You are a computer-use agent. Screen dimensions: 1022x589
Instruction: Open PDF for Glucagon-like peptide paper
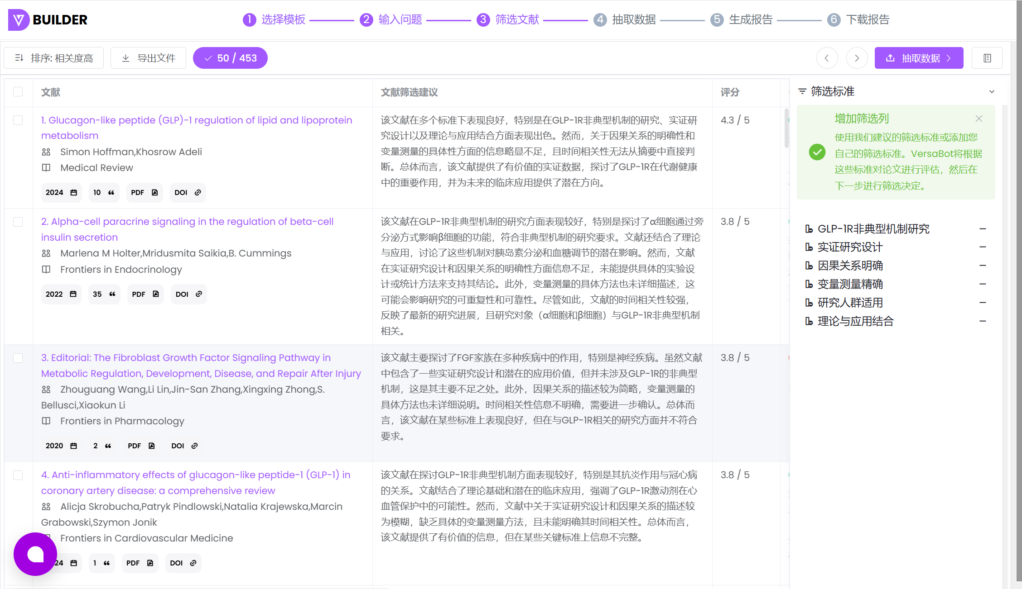[144, 193]
